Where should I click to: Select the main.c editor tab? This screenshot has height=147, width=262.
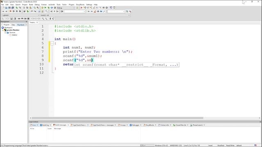click(32, 22)
